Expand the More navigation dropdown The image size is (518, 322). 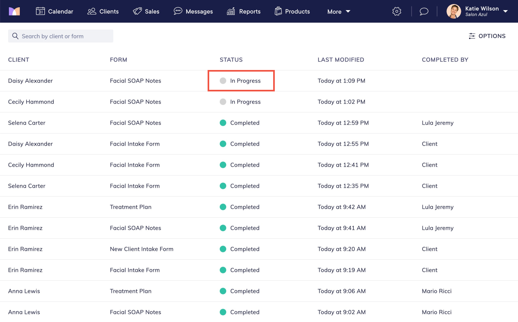339,11
